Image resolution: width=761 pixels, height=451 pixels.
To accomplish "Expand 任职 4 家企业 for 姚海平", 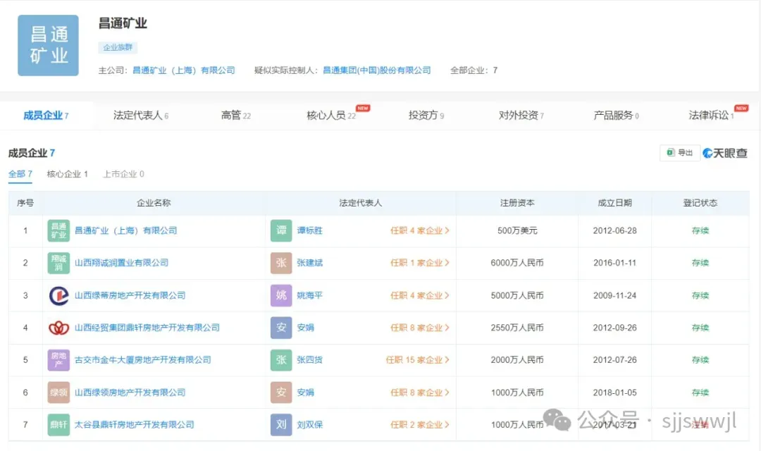I will click(420, 295).
